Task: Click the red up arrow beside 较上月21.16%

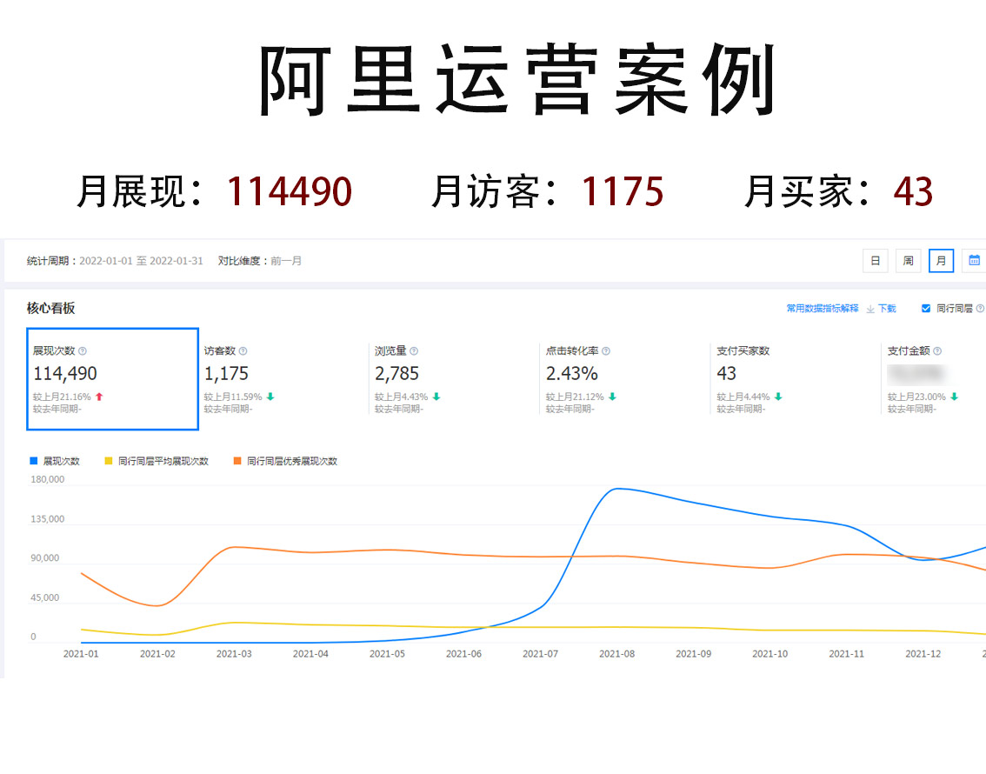Action: tap(99, 397)
